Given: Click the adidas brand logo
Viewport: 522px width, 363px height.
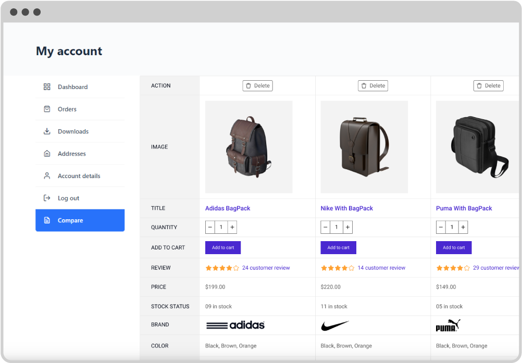Looking at the screenshot, I should tap(235, 325).
